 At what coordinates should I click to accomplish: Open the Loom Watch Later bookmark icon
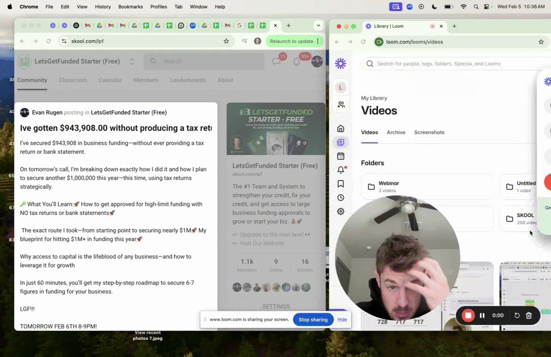341,183
